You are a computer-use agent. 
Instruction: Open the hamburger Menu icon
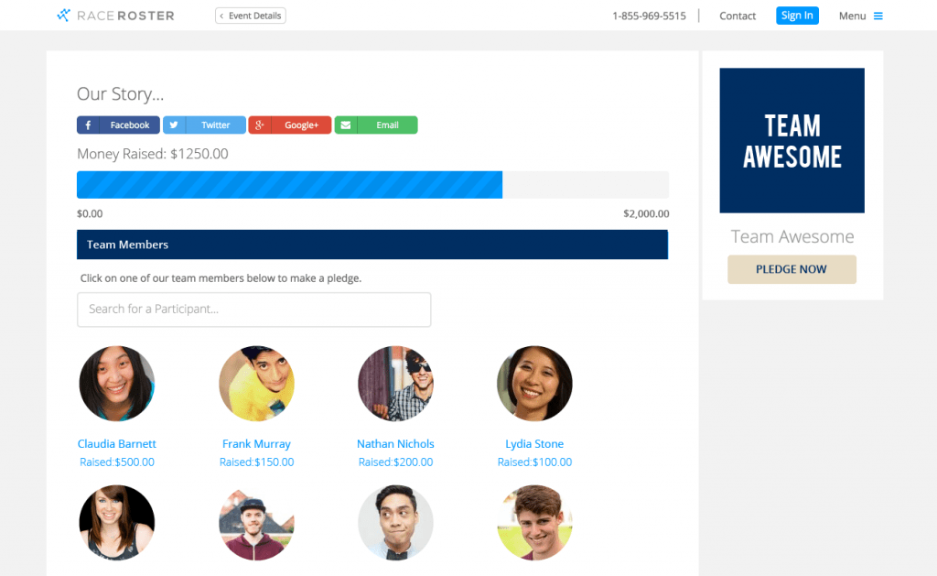pyautogui.click(x=877, y=16)
